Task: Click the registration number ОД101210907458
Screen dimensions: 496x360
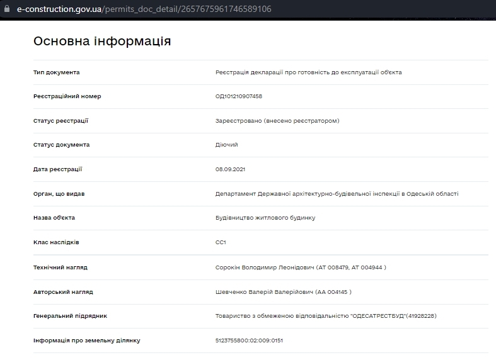Action: (x=238, y=96)
